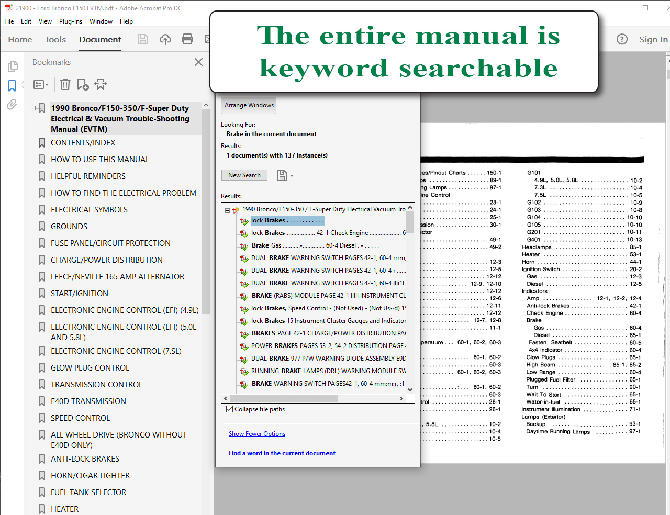Open the START/IGNITION bookmark
Viewport: 670px width, 515px height.
click(x=79, y=294)
